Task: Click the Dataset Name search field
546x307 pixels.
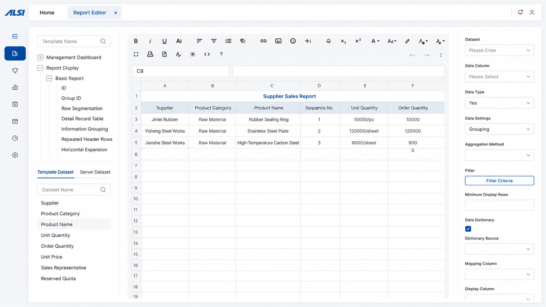Action: click(x=74, y=190)
